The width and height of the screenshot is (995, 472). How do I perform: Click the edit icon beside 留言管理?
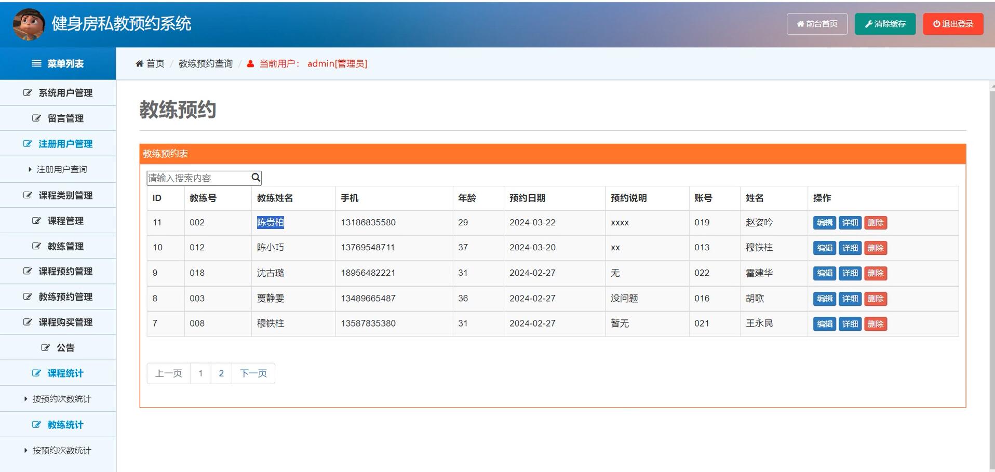[x=36, y=118]
